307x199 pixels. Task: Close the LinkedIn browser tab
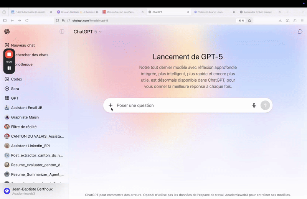(x=51, y=12)
